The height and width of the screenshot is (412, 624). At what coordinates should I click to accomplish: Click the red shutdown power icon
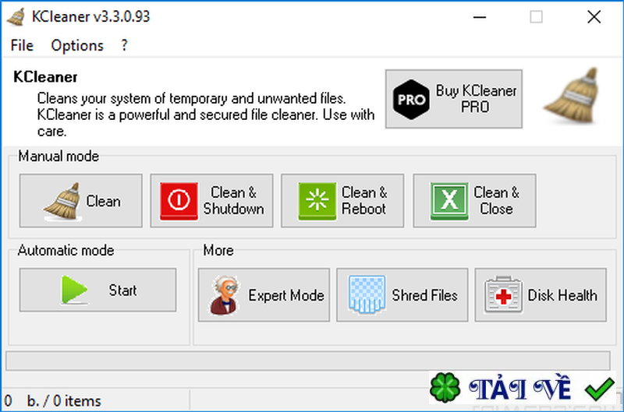179,201
